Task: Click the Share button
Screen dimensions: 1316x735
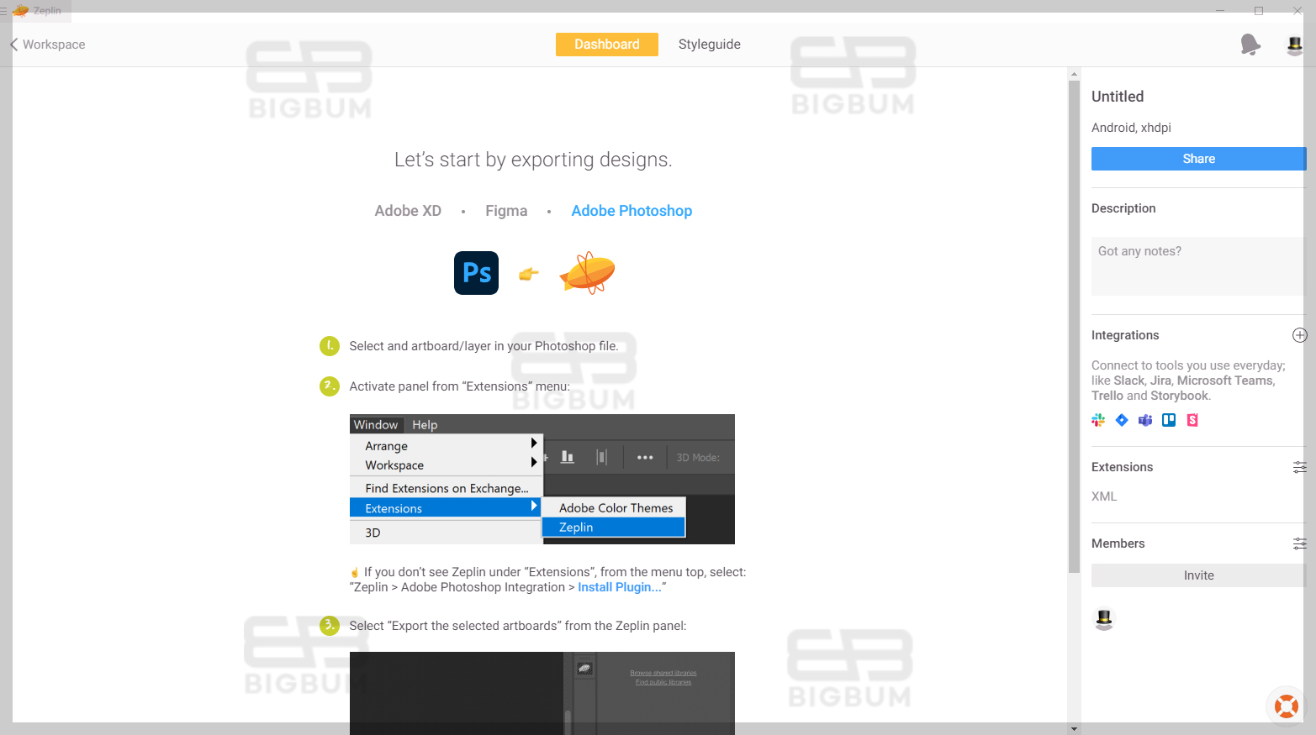Action: (1198, 159)
